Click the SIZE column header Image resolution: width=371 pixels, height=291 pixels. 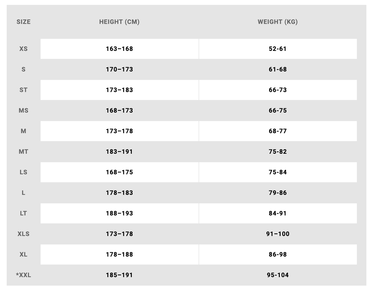coord(23,22)
